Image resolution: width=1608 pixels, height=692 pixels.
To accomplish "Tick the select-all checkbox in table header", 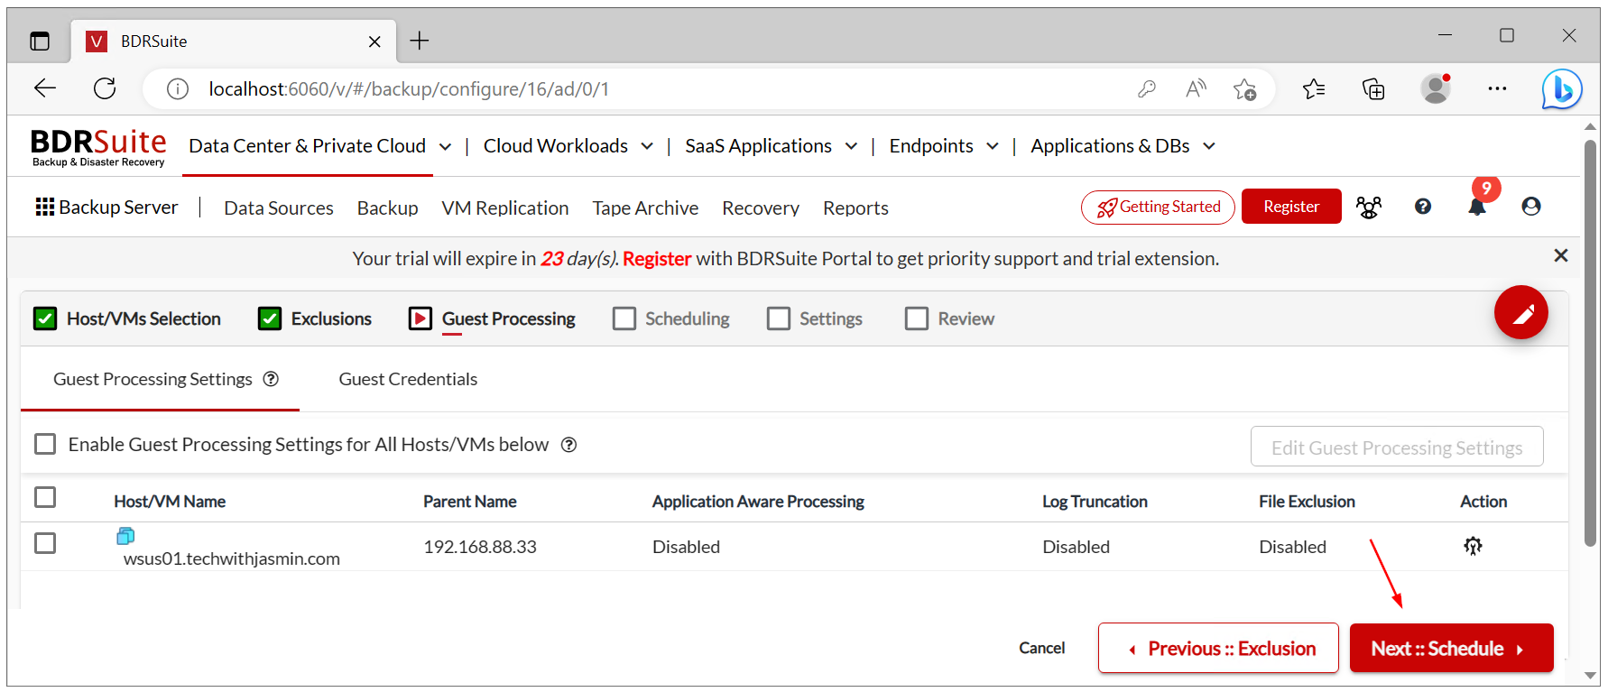I will coord(45,497).
